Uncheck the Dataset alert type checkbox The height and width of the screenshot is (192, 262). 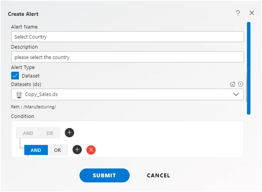[x=15, y=76]
